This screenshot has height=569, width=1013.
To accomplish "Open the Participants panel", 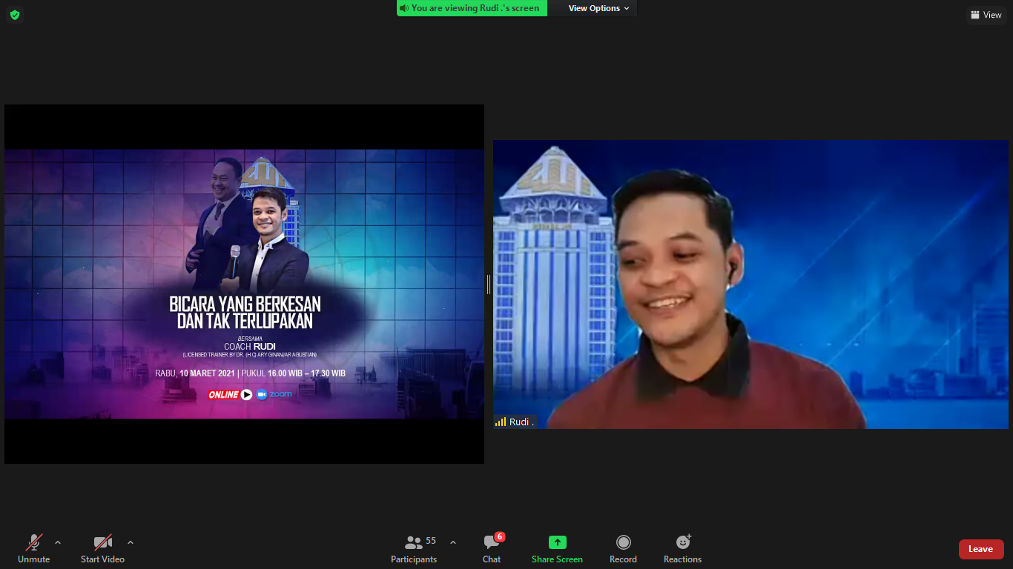I will (414, 548).
